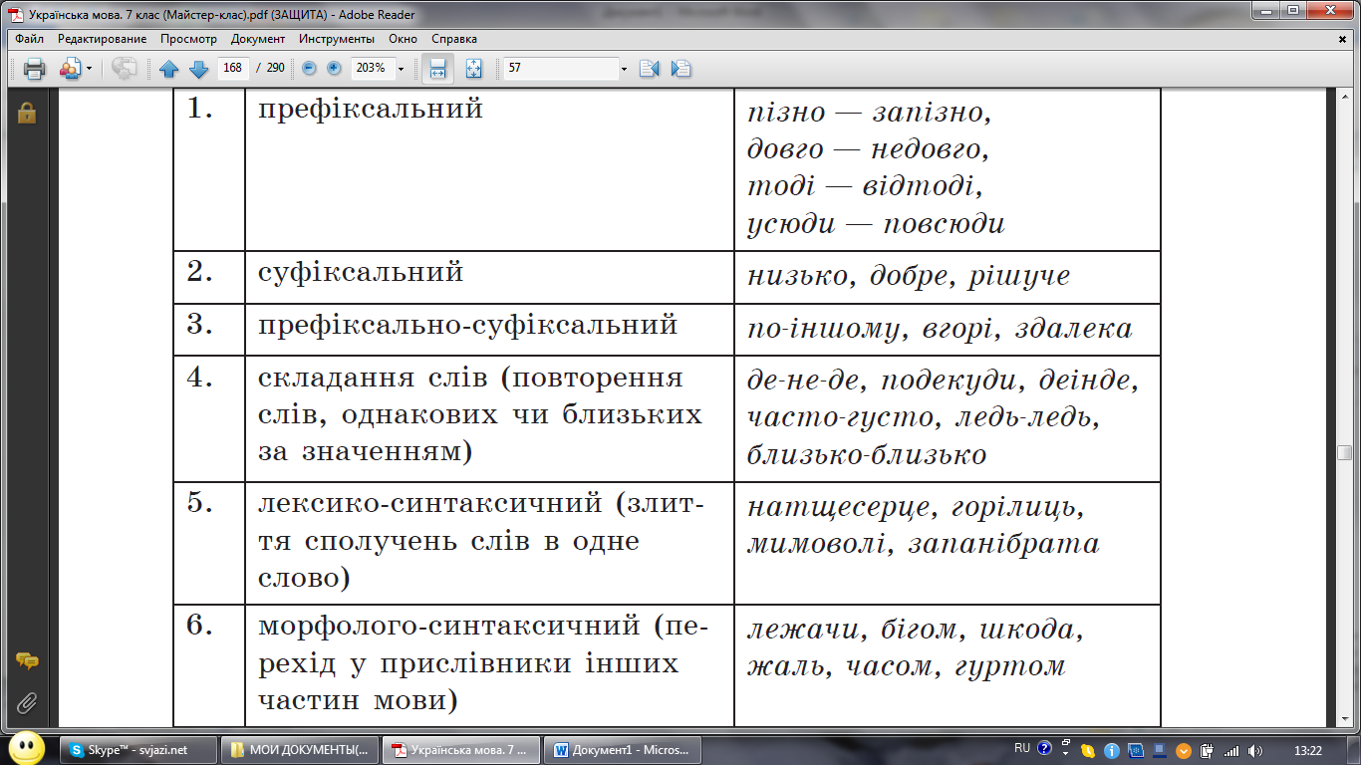Click the page number field showing 168

click(x=232, y=68)
